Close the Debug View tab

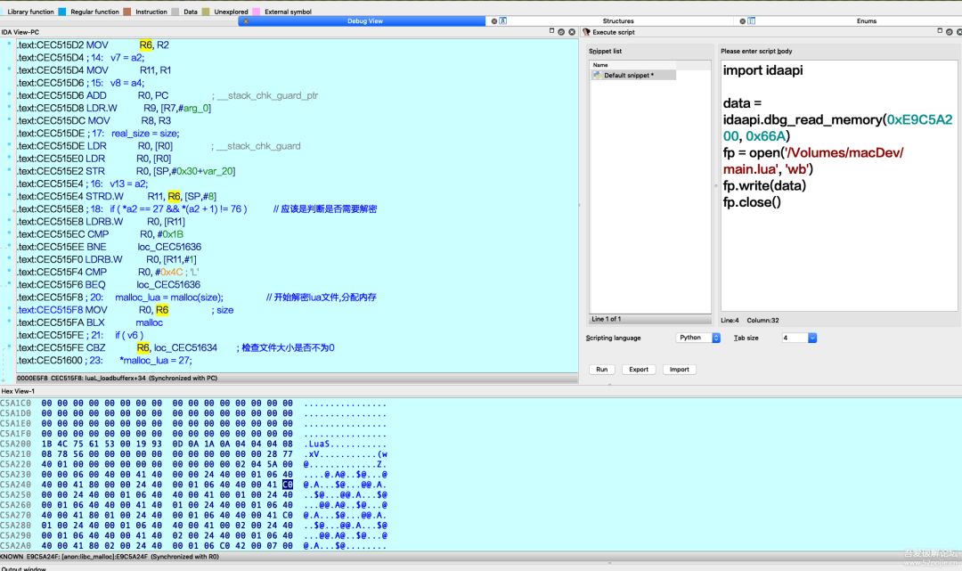coord(246,20)
